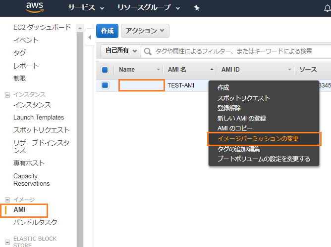This screenshot has height=247, width=331.
Task: Open リザーブドインスタンス in the sidebar
Action: coord(42,146)
